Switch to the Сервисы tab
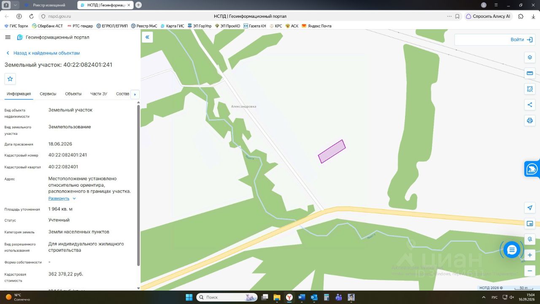 48,94
